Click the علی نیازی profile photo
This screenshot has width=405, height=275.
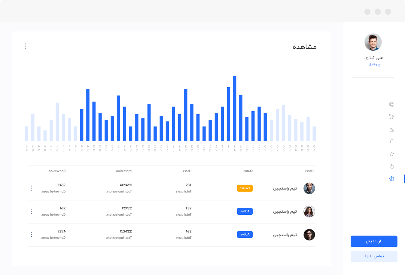[x=373, y=42]
